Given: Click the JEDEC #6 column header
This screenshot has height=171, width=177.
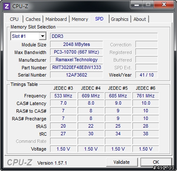Looking at the screenshot, I should (146, 88).
